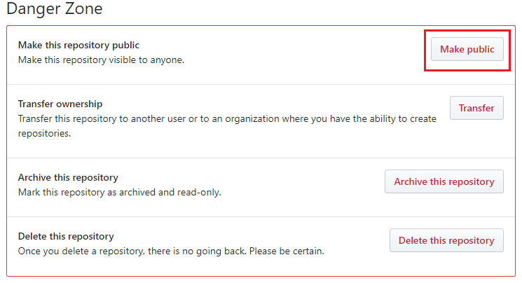Click the 'Archive this repository' title text
The width and height of the screenshot is (522, 283).
[x=68, y=177]
